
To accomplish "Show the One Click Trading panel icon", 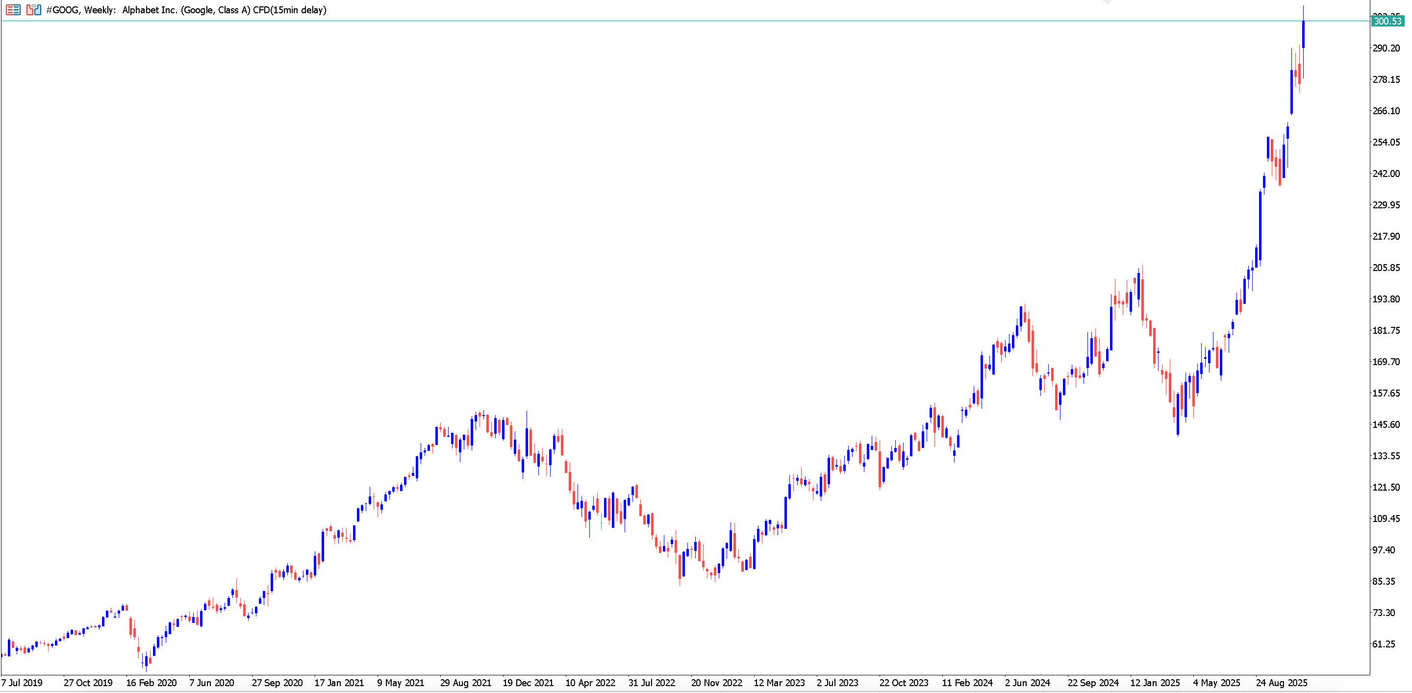I will pyautogui.click(x=34, y=10).
